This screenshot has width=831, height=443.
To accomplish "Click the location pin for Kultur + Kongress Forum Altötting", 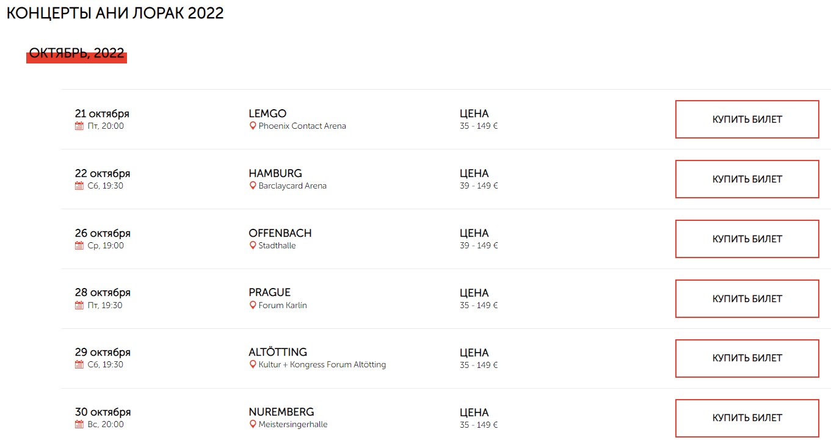I will click(253, 365).
